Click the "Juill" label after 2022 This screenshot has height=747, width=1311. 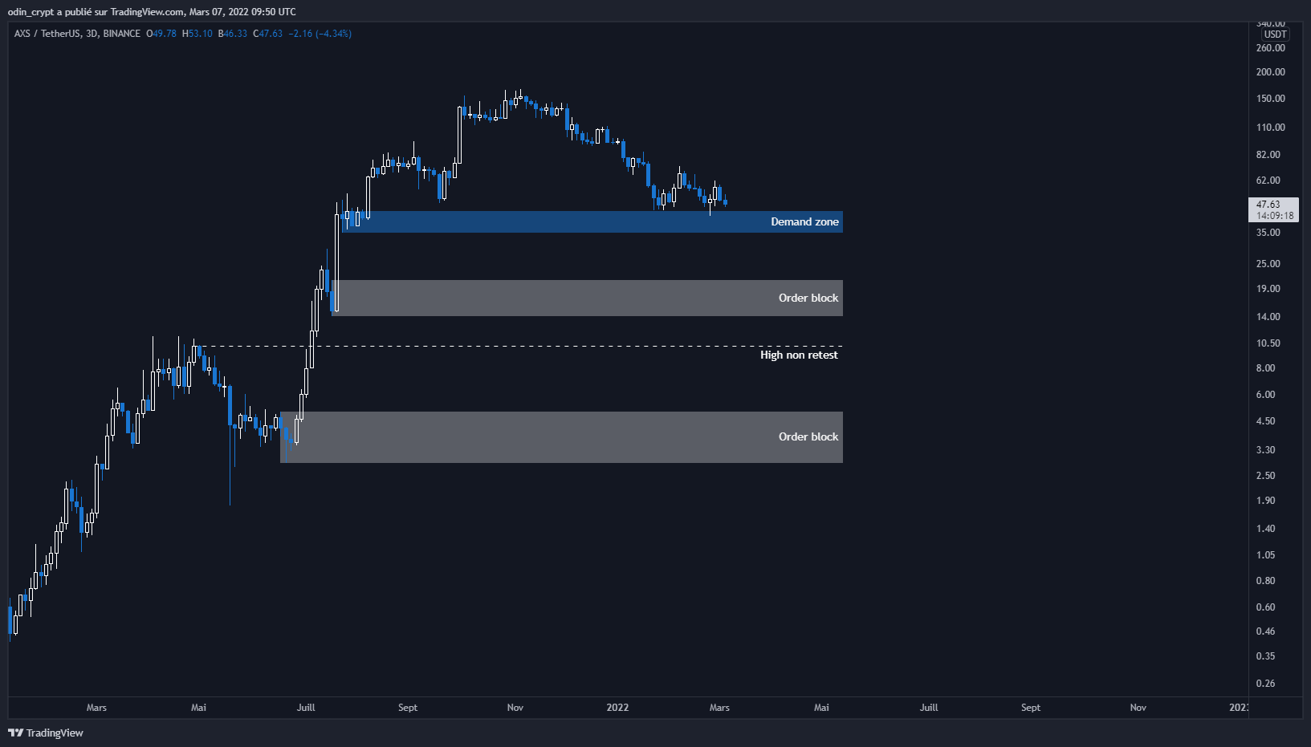(929, 708)
